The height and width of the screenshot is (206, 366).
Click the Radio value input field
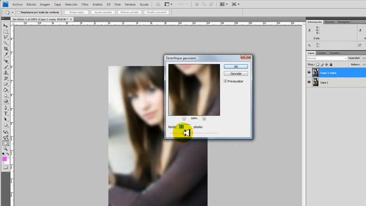pos(185,127)
